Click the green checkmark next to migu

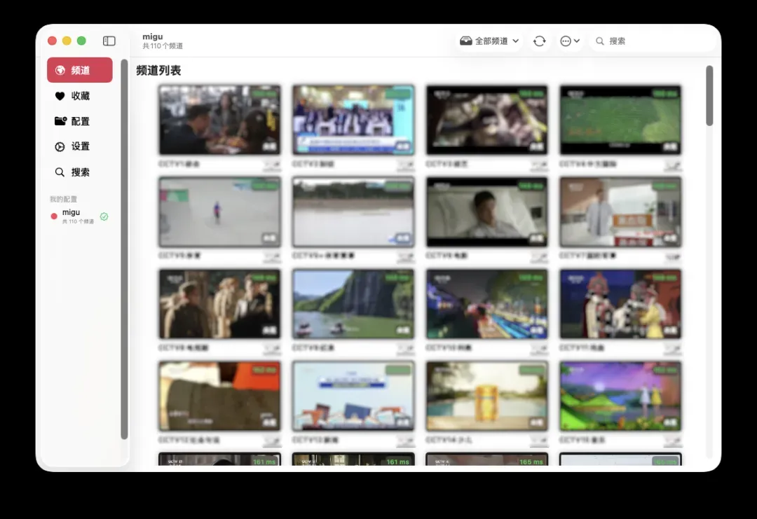[104, 216]
